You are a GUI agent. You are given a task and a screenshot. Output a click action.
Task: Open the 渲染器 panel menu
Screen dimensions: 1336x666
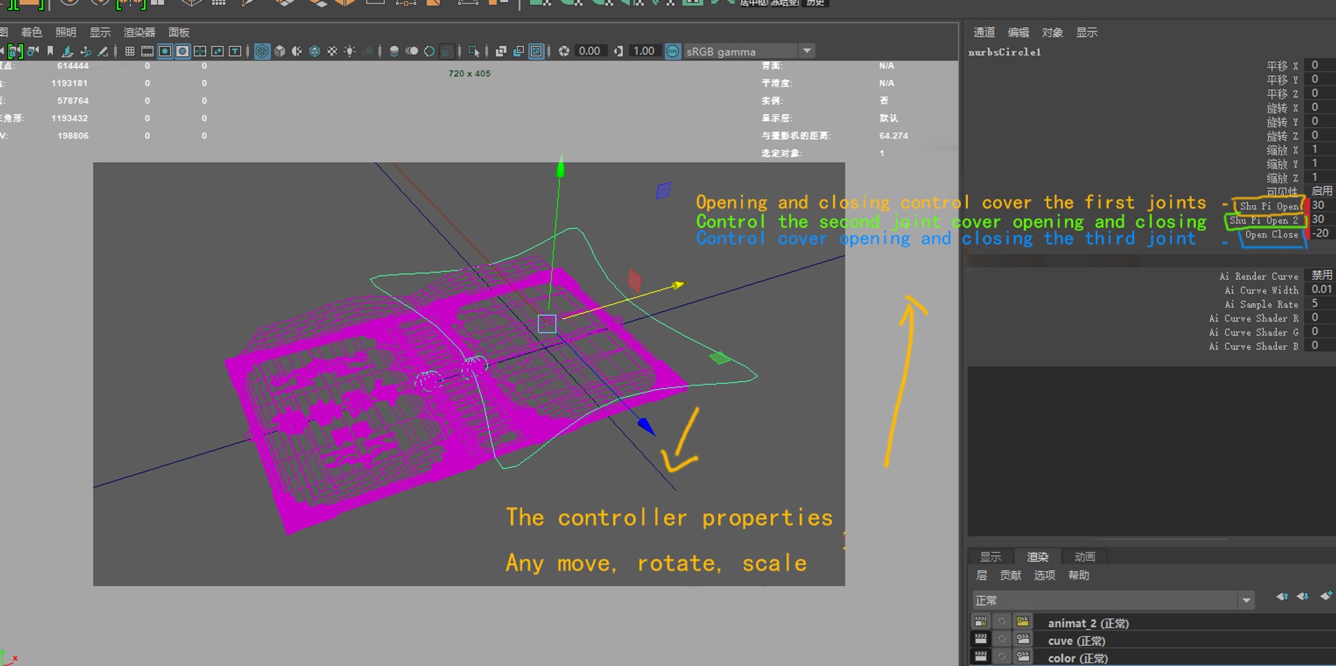(x=139, y=32)
